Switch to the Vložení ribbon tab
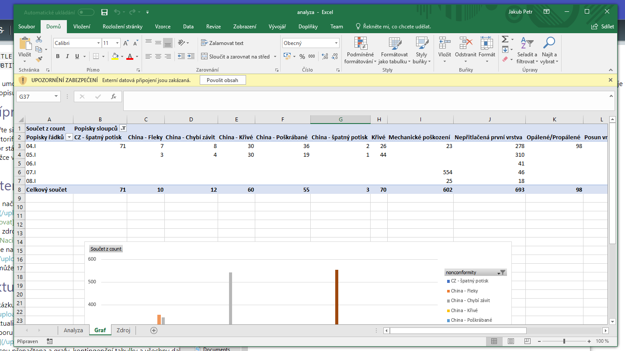This screenshot has width=625, height=351. point(82,27)
